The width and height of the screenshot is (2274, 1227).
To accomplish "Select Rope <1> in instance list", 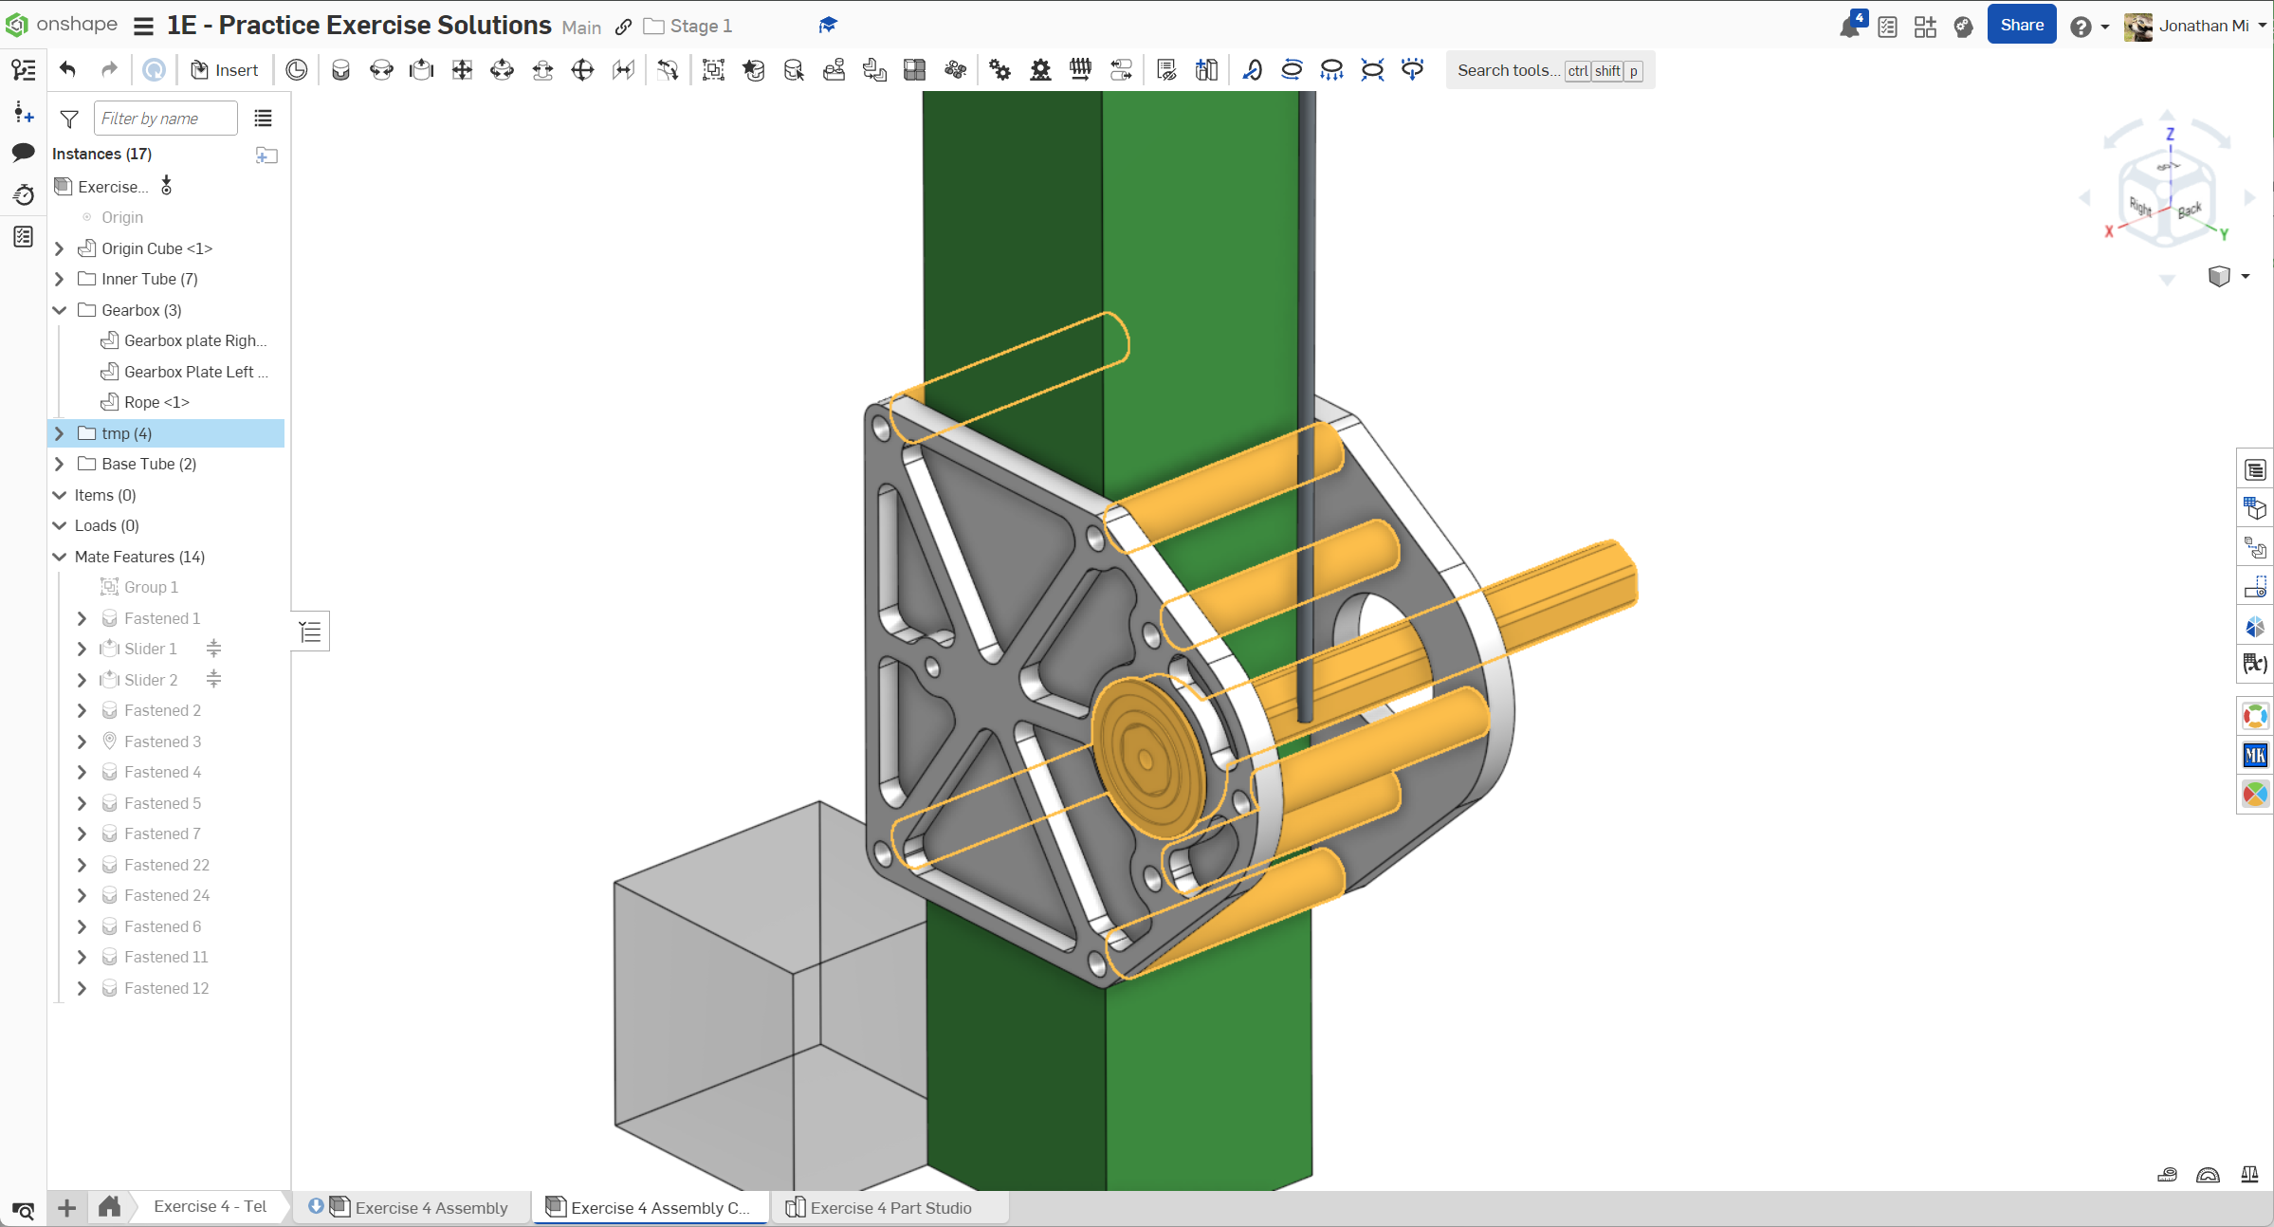I will pyautogui.click(x=156, y=402).
